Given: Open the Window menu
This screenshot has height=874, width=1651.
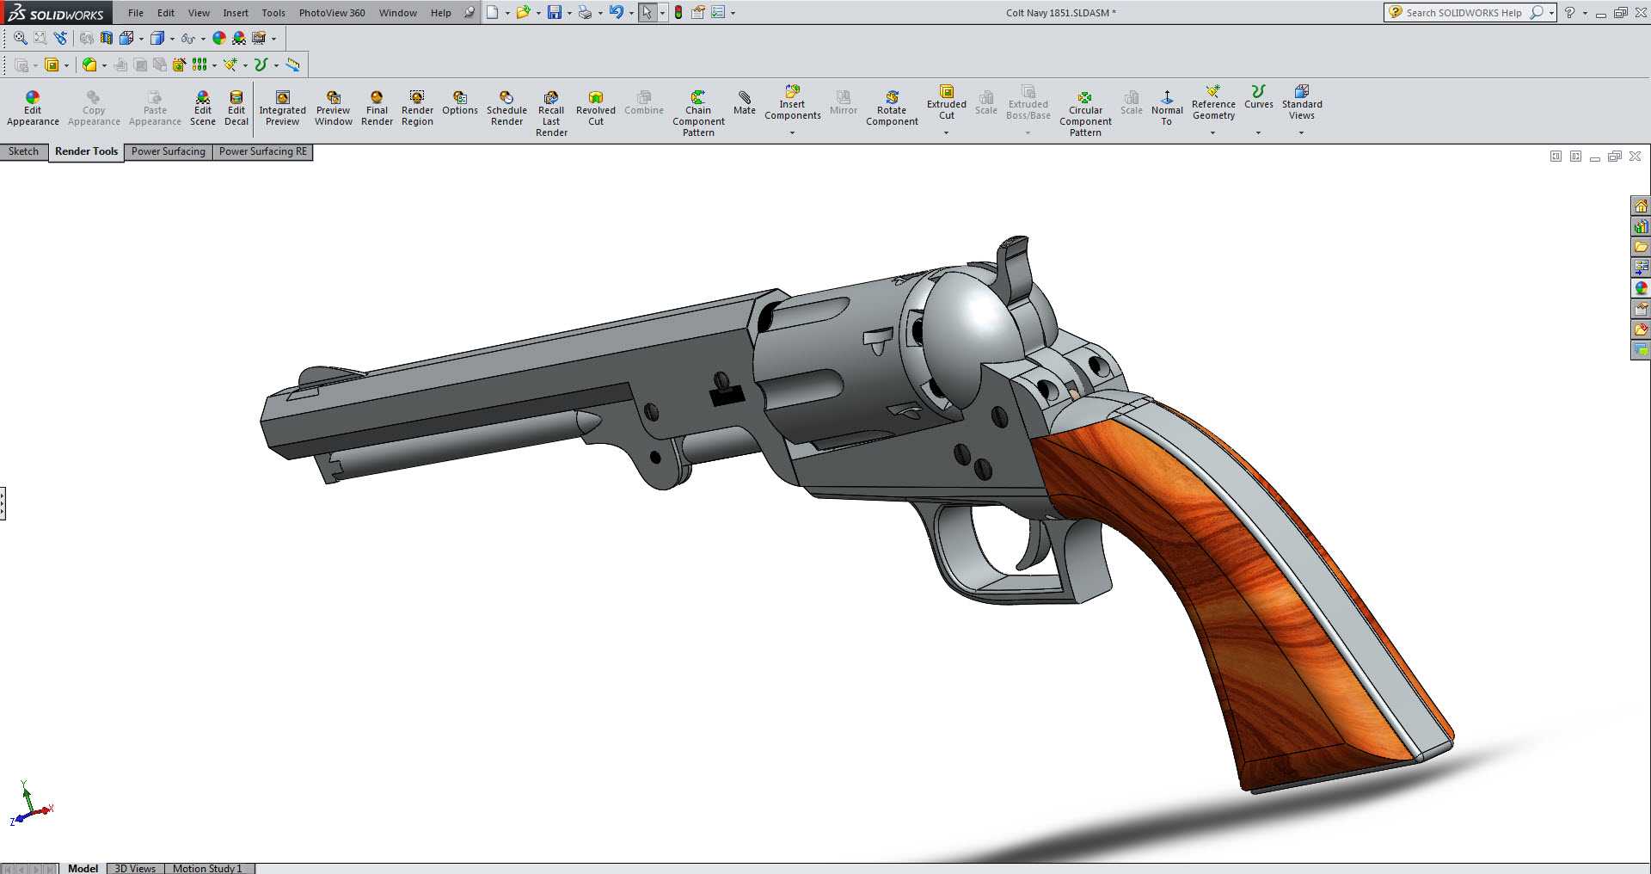Looking at the screenshot, I should tap(398, 13).
